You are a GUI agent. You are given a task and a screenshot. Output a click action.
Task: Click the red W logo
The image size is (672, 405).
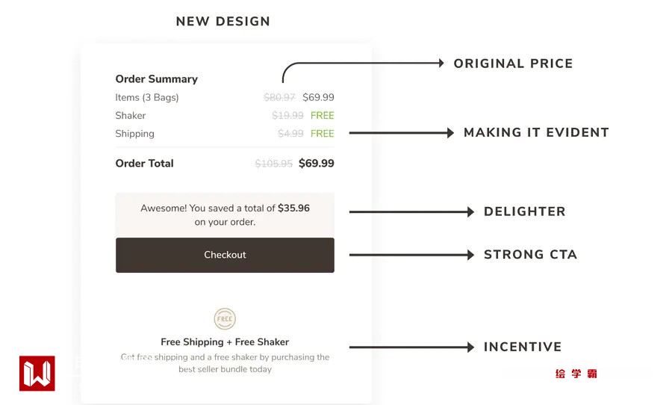pyautogui.click(x=37, y=373)
